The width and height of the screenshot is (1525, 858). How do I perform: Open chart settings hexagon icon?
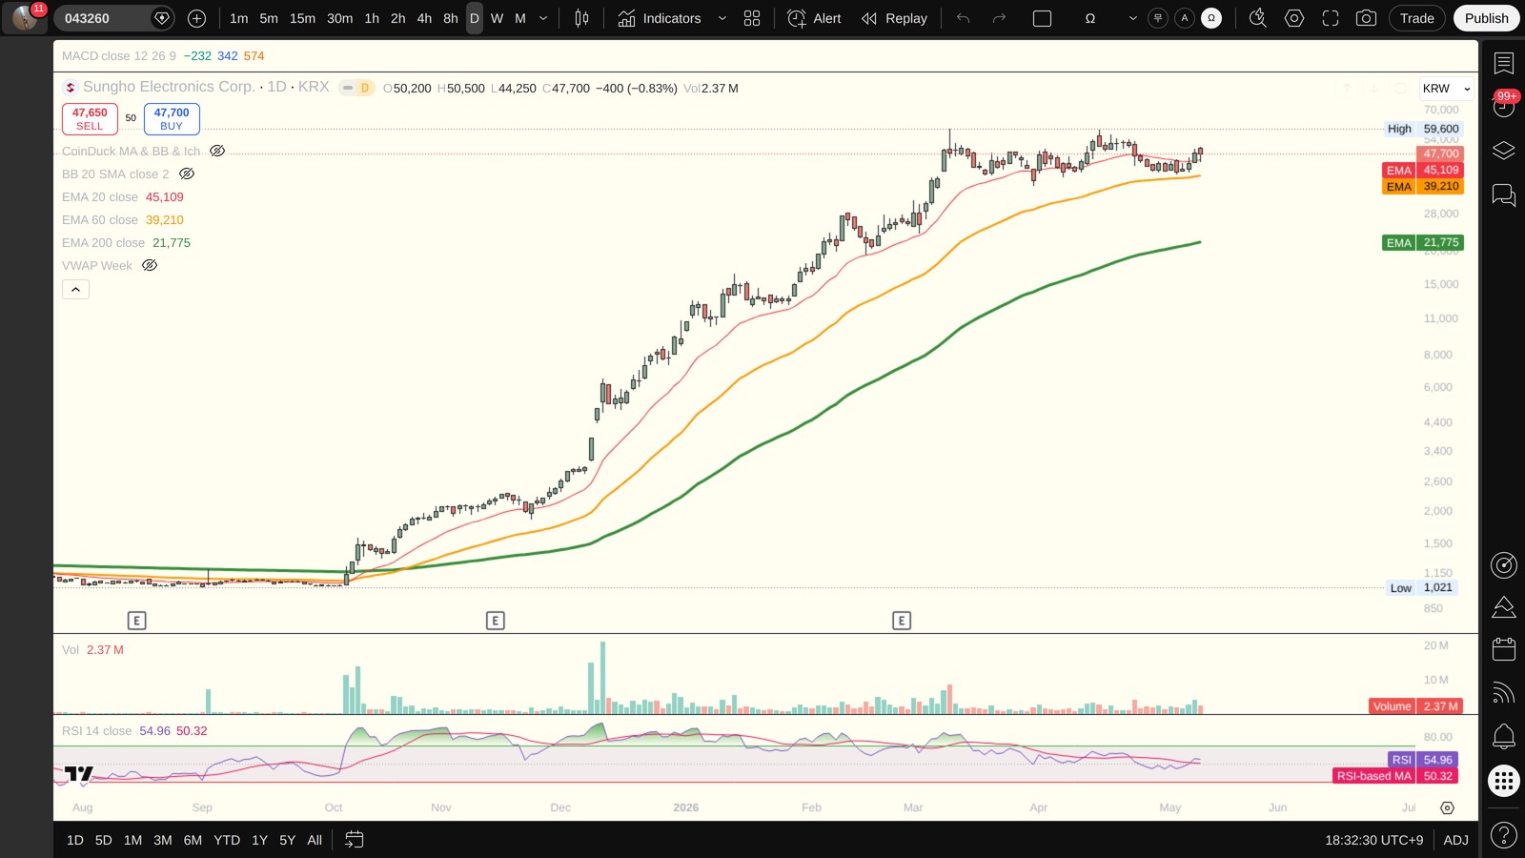pos(1293,18)
